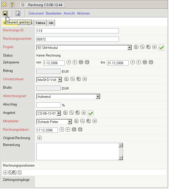
Task: Step the Rechnungsdatum to the next day
Action: (68, 130)
